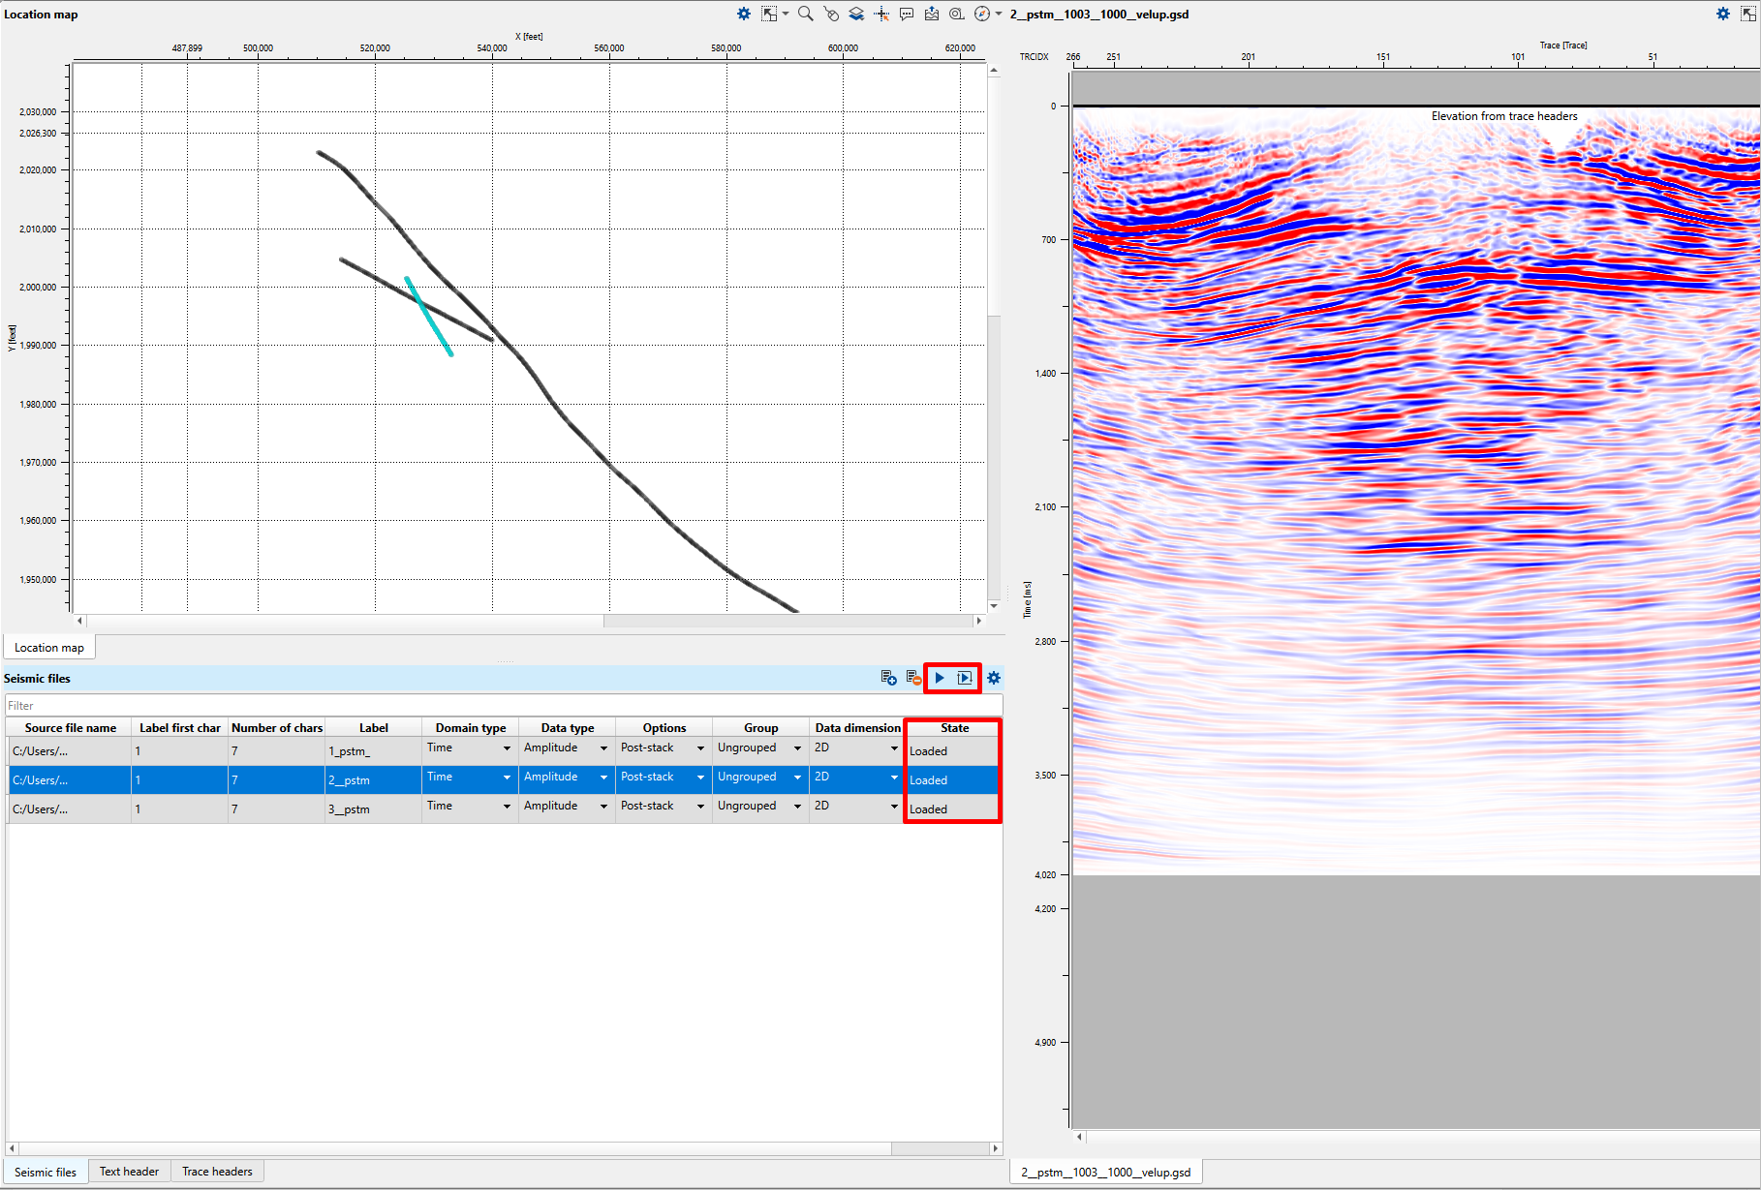
Task: Open the seismic section settings gear
Action: [x=994, y=678]
